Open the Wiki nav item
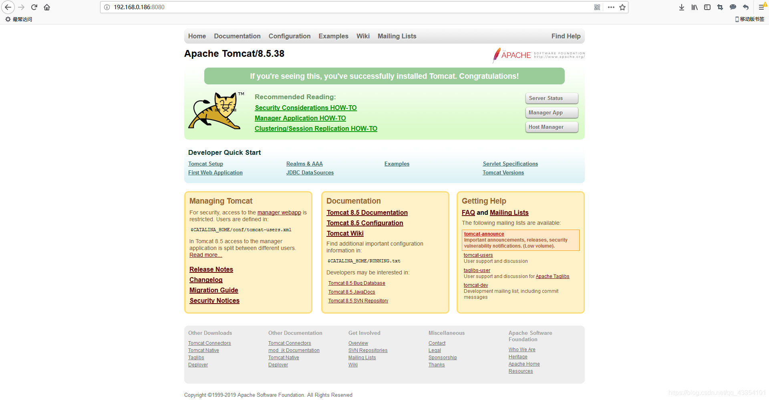The height and width of the screenshot is (400, 769). [363, 36]
